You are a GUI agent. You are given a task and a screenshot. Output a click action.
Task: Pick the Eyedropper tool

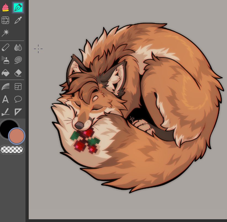point(18,20)
